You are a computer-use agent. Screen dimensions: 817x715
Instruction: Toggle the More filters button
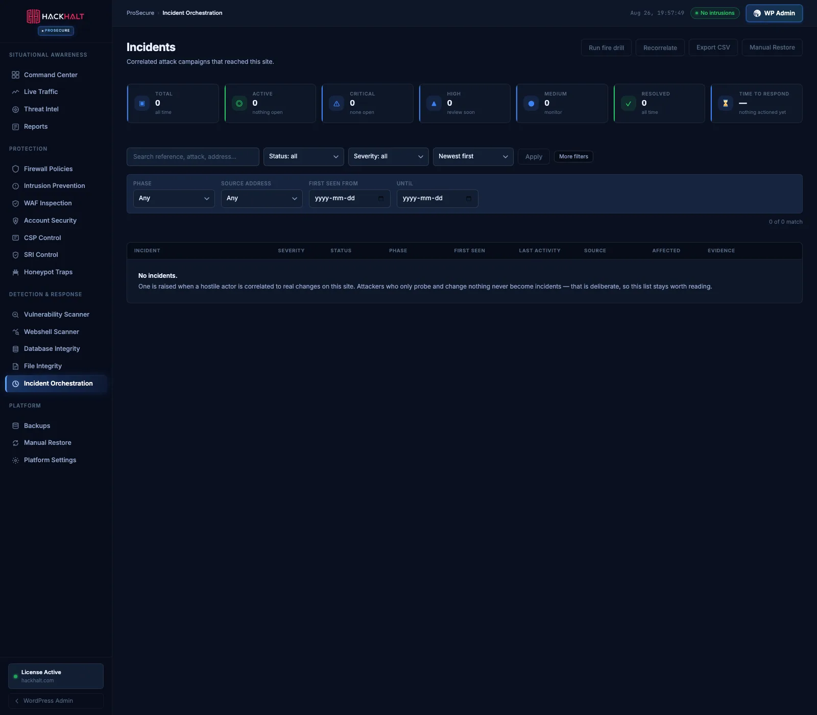(573, 157)
